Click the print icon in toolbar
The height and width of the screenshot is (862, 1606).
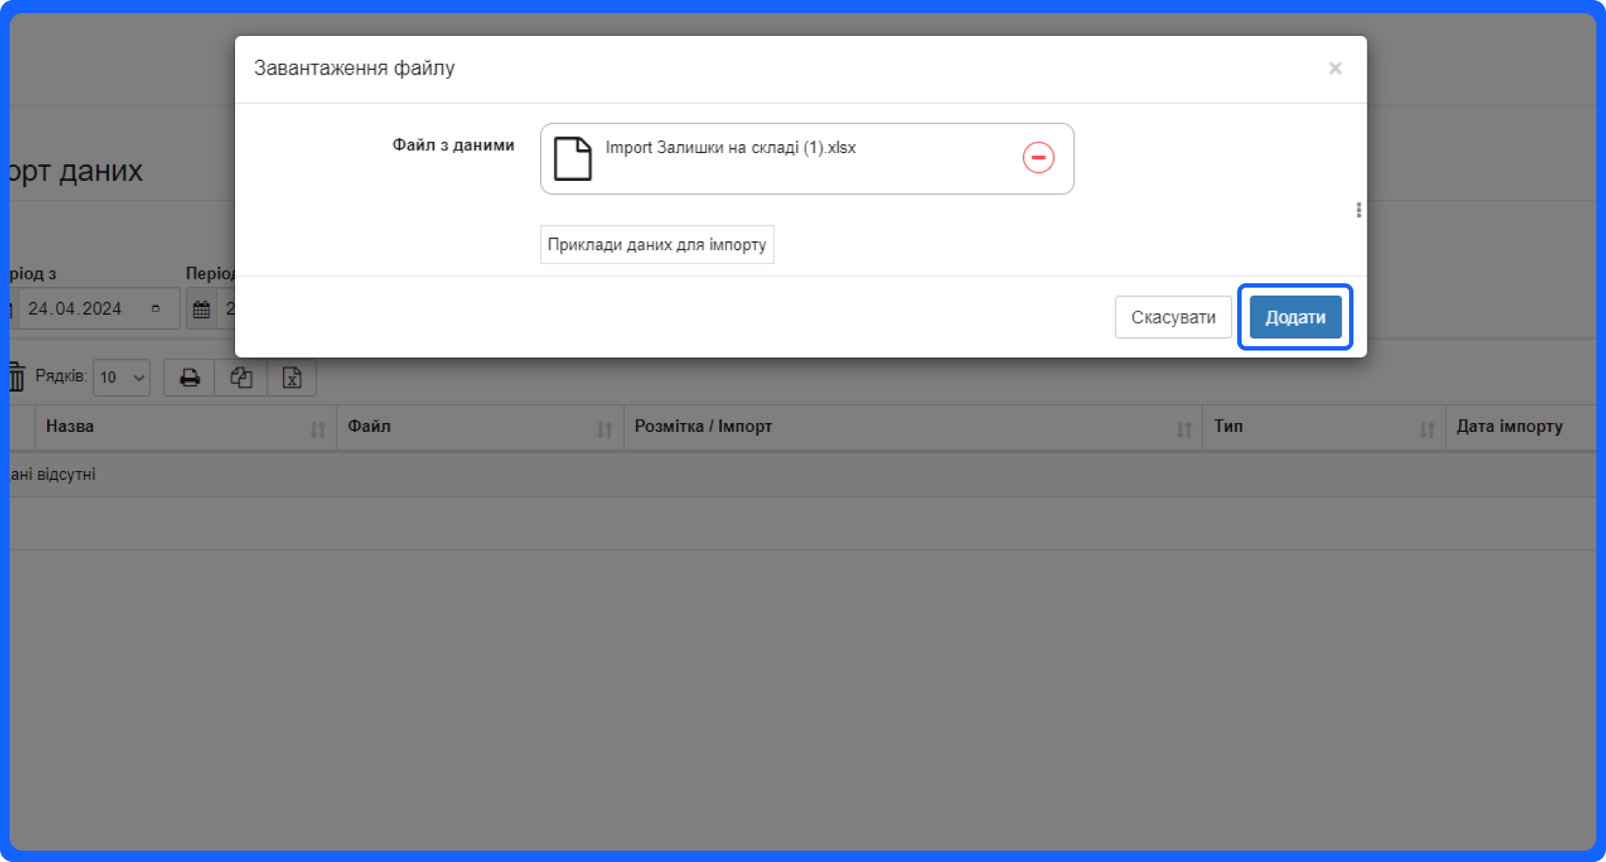click(x=190, y=378)
